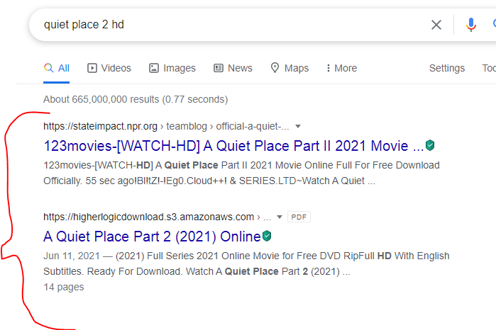Click the PDF label badge
The width and height of the screenshot is (496, 330).
[x=299, y=217]
